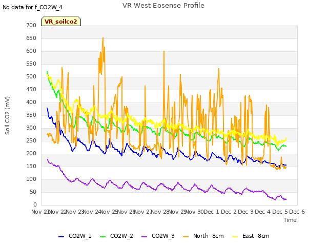Viewport: 328px width, 246px height.
Task: Click the Nov 24 x-axis date label
Action: click(92, 212)
